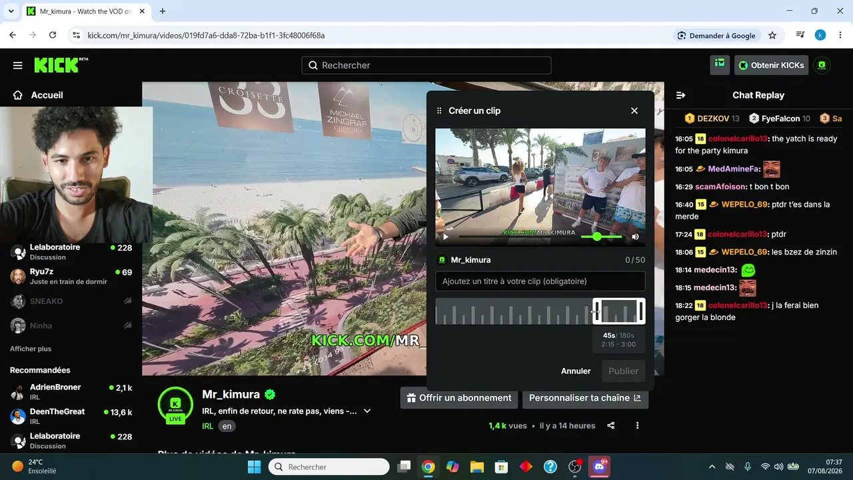The width and height of the screenshot is (853, 480).
Task: Focus the clip title input field
Action: pos(540,281)
